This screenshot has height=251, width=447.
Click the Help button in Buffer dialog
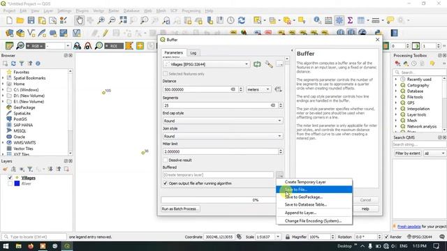click(365, 209)
